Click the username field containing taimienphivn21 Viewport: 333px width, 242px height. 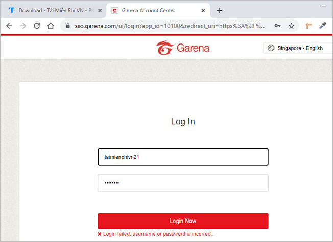(183, 157)
